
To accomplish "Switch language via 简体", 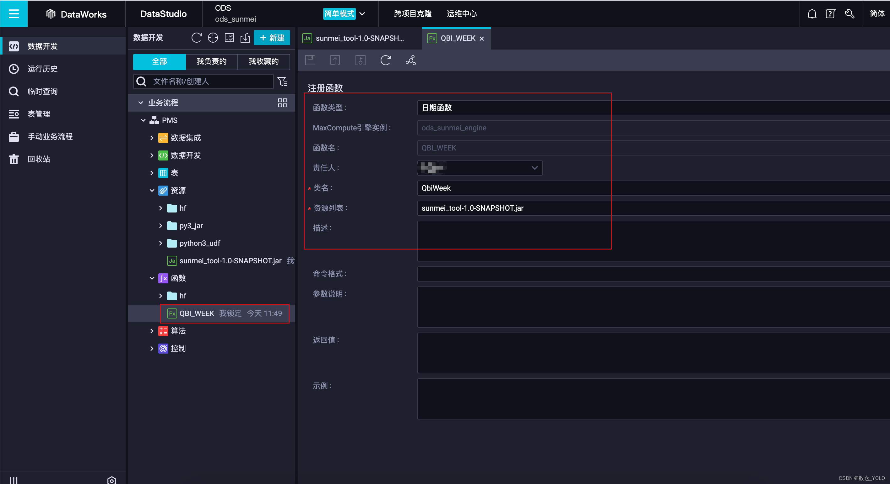I will [x=877, y=14].
